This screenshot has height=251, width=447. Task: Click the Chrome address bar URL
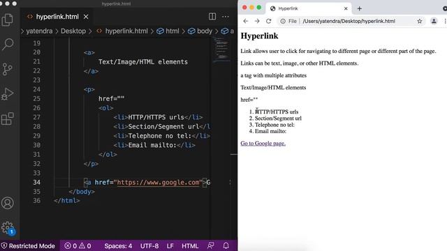coord(349,21)
